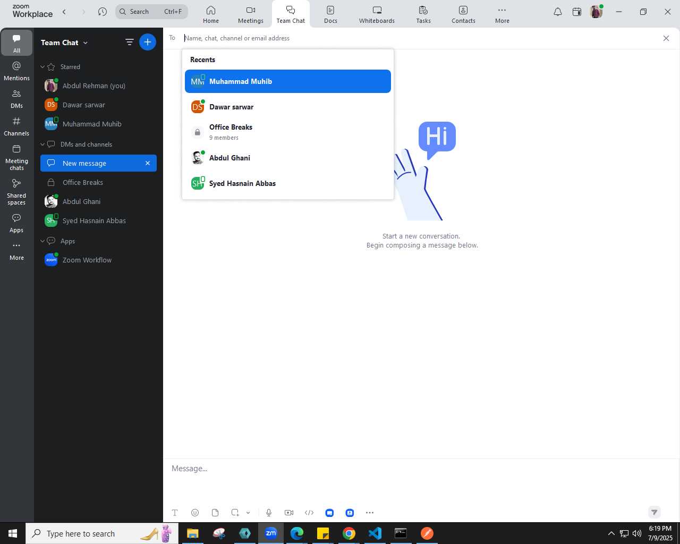Image resolution: width=680 pixels, height=544 pixels.
Task: Select Abdul Ghani from Recents
Action: 288,158
